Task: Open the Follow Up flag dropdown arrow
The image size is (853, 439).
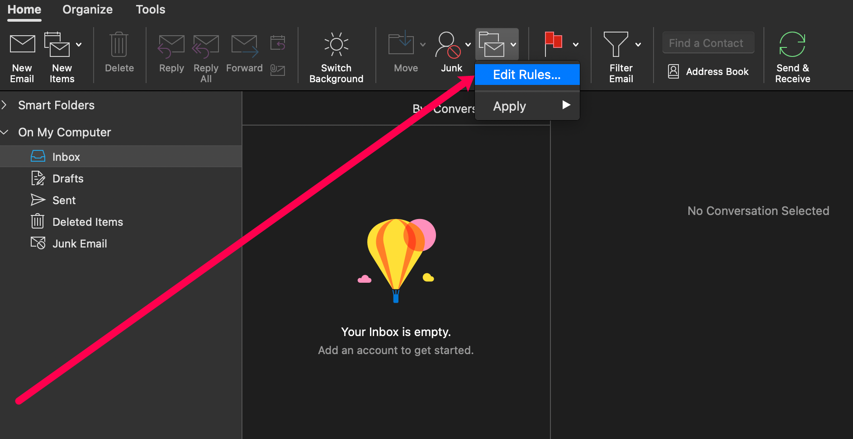Action: click(576, 44)
